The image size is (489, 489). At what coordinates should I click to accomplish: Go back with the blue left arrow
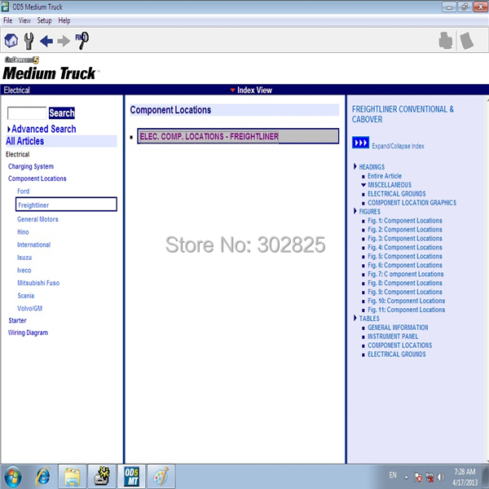[46, 41]
